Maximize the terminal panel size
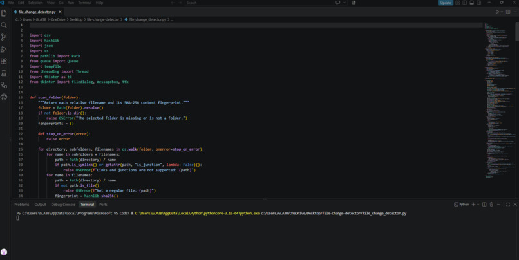 (508, 205)
